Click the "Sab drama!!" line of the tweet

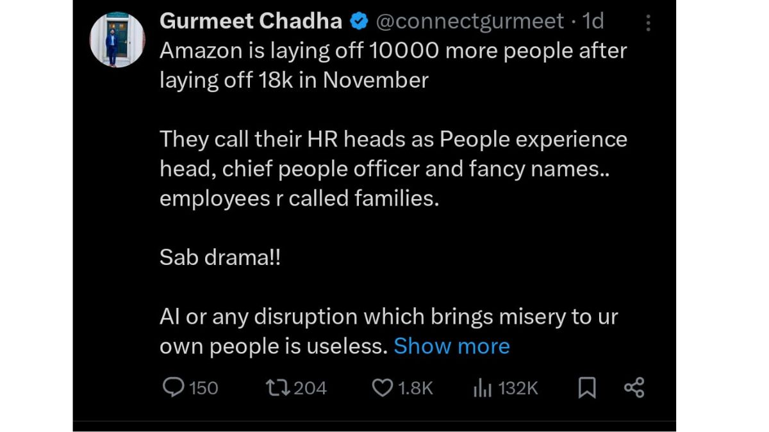(x=220, y=258)
